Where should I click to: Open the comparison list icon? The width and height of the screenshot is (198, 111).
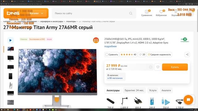click(147, 13)
